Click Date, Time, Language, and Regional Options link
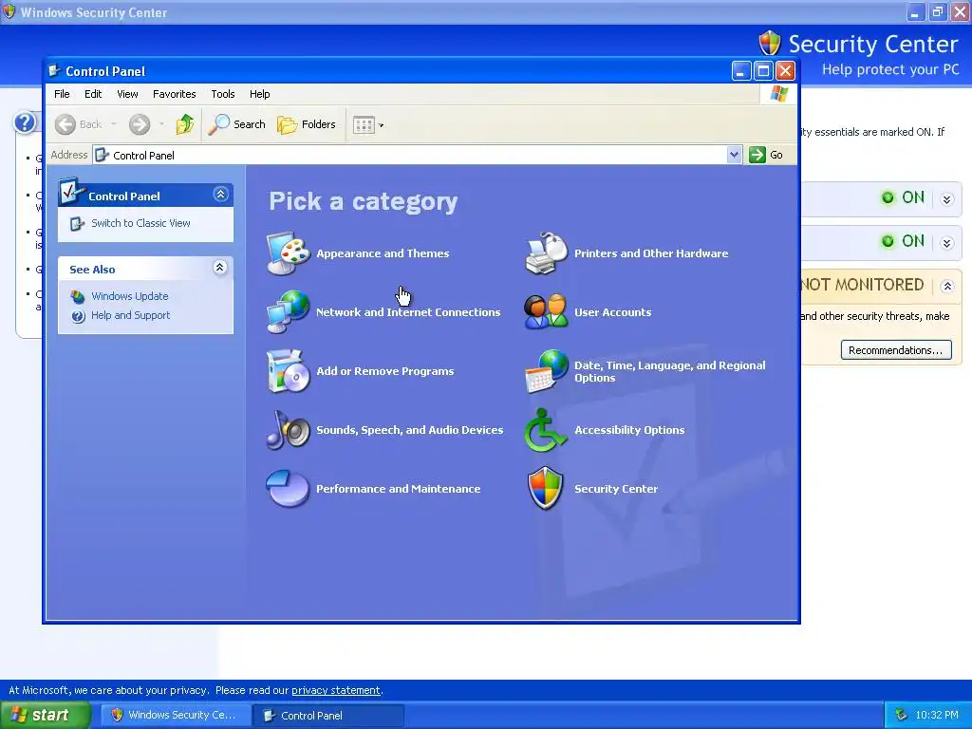This screenshot has height=729, width=972. (x=669, y=371)
